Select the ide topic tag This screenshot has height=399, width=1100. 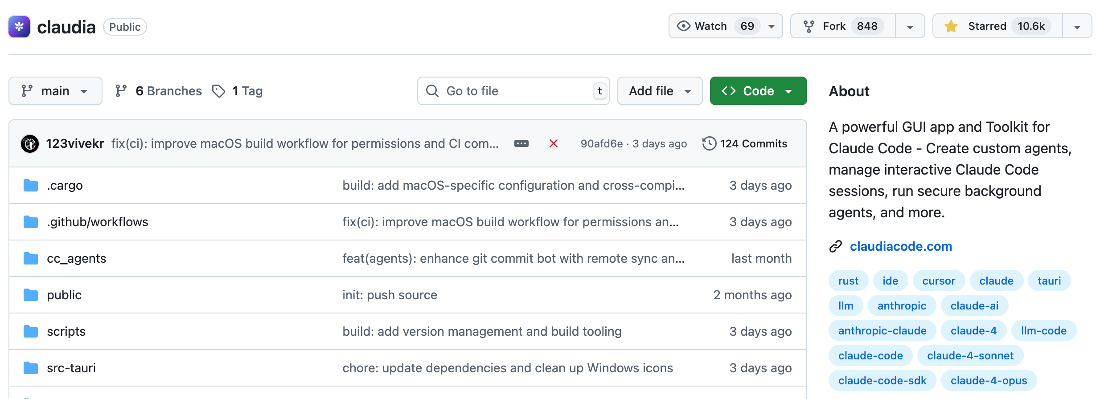pyautogui.click(x=890, y=281)
